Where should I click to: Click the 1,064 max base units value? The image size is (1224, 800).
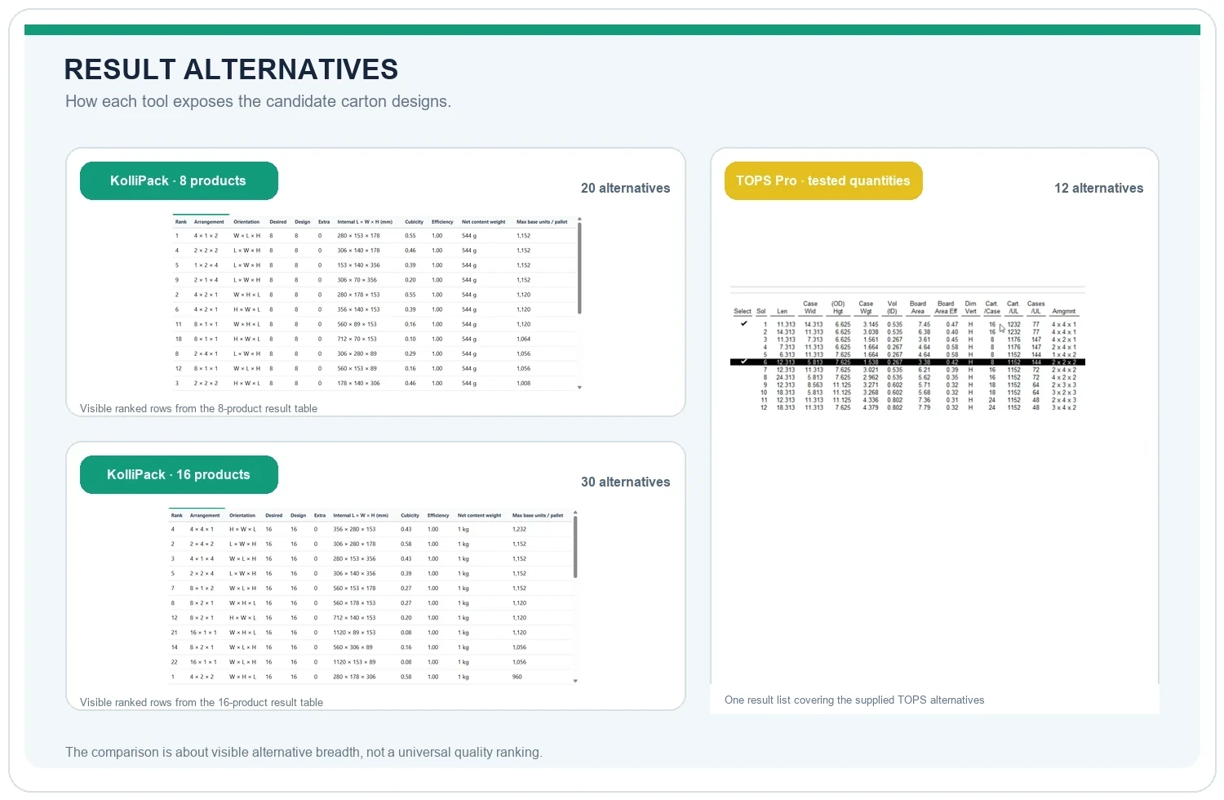pos(523,339)
